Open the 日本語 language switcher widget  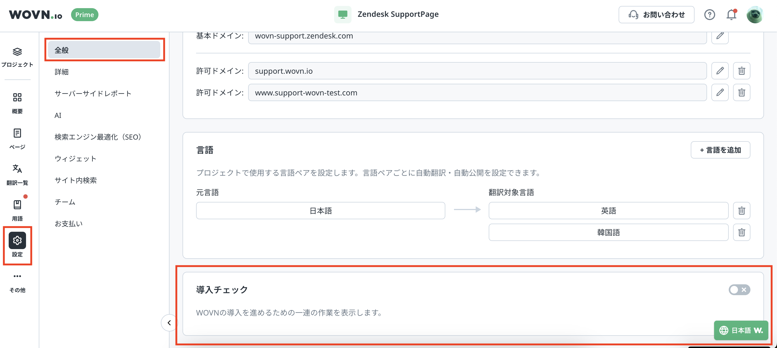click(741, 330)
